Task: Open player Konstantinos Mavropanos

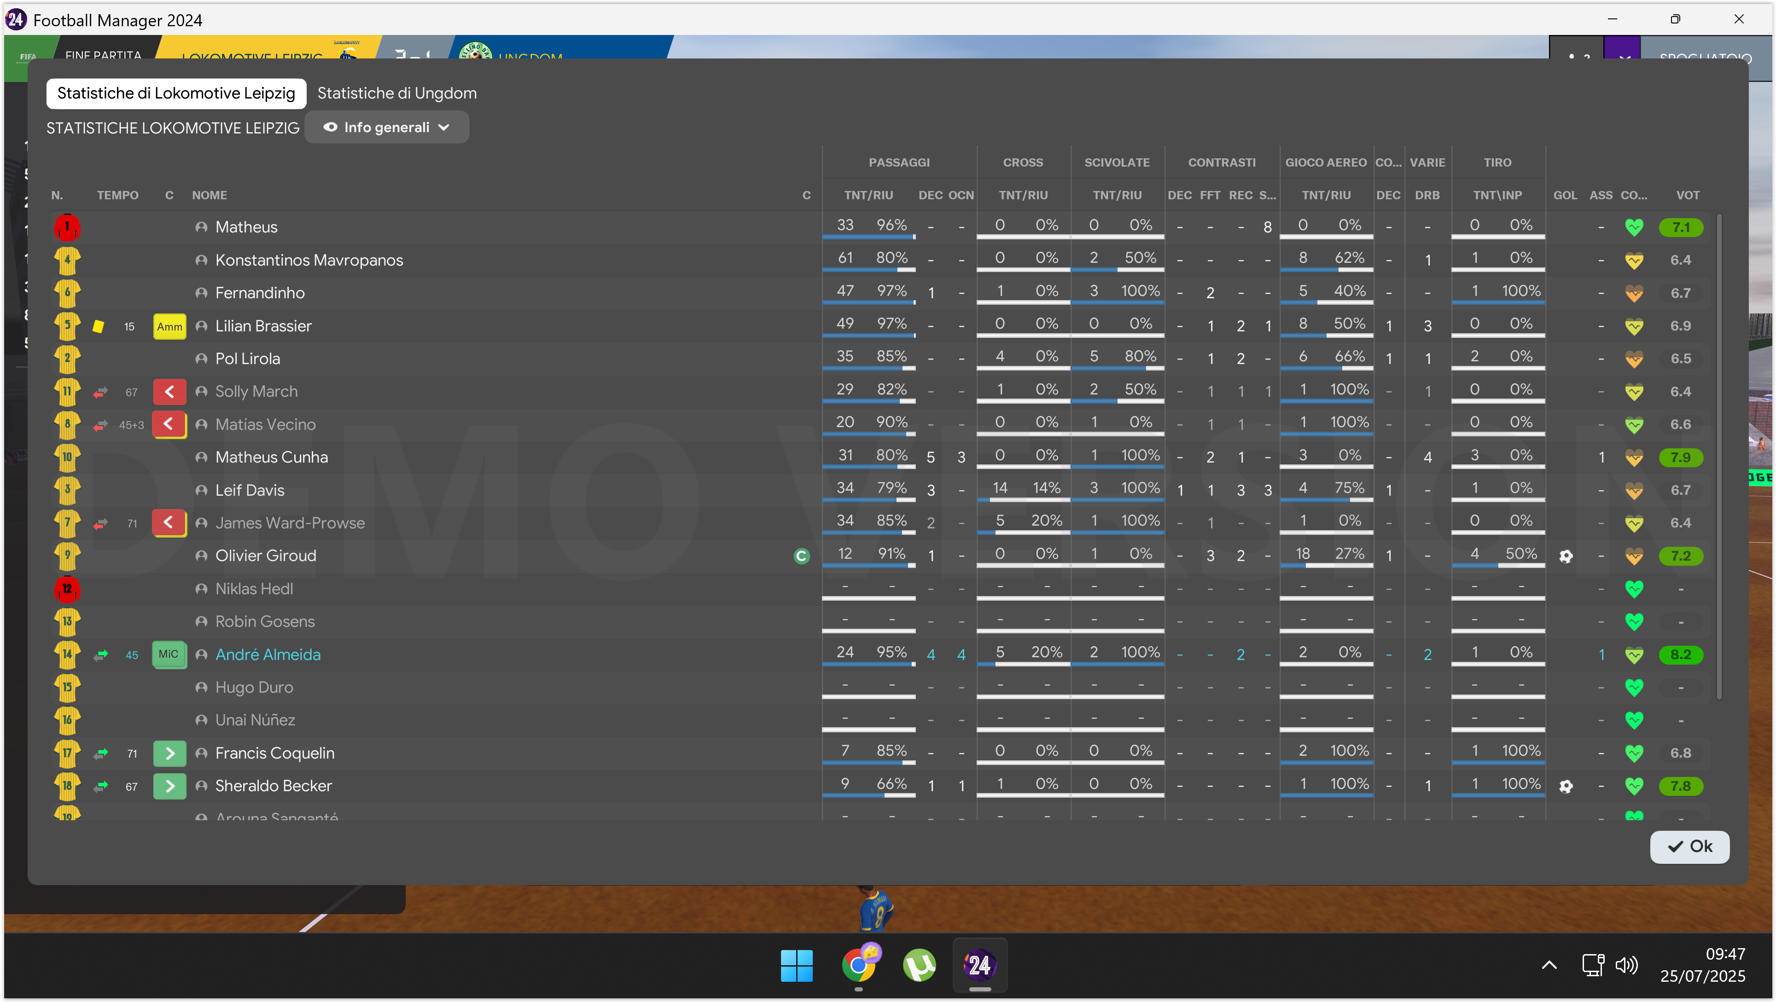Action: pos(309,261)
